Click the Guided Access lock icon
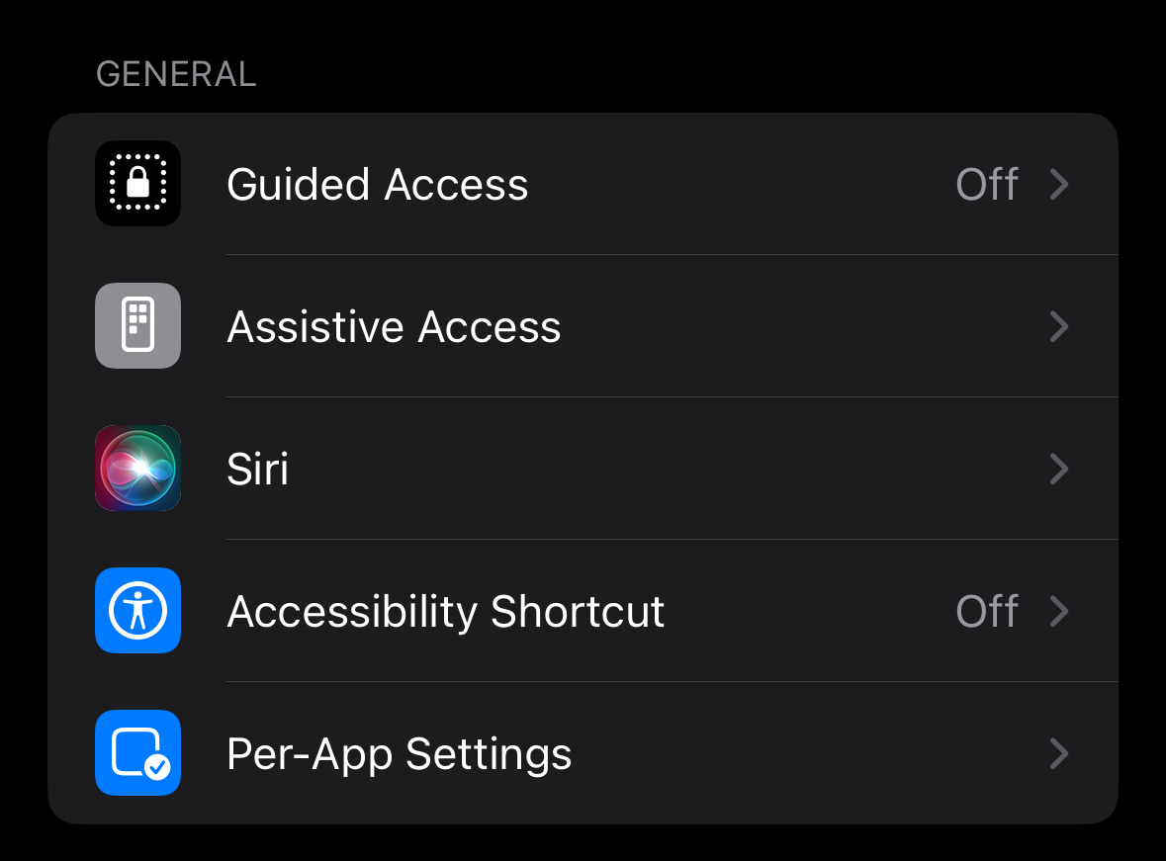Image resolution: width=1166 pixels, height=861 pixels. point(137,183)
